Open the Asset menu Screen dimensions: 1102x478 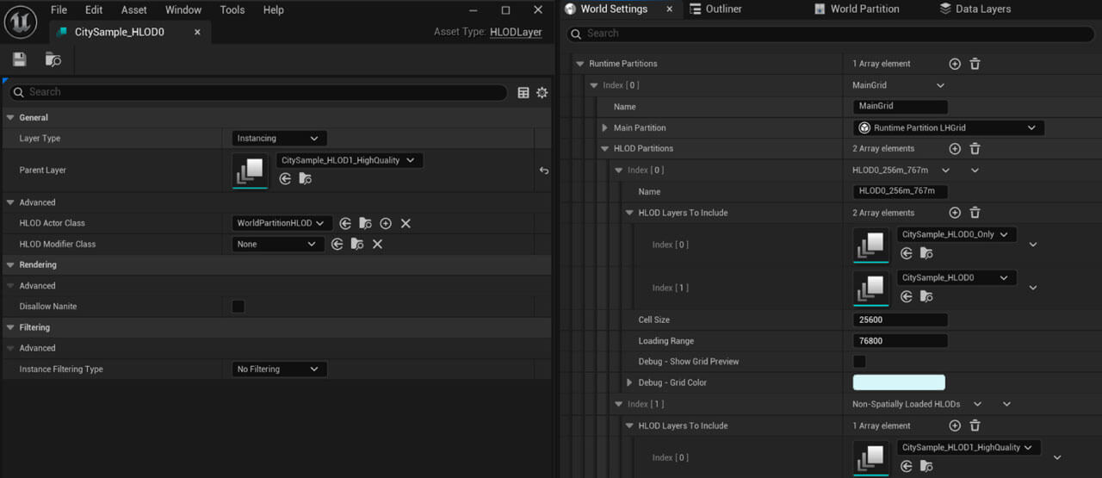click(x=133, y=9)
